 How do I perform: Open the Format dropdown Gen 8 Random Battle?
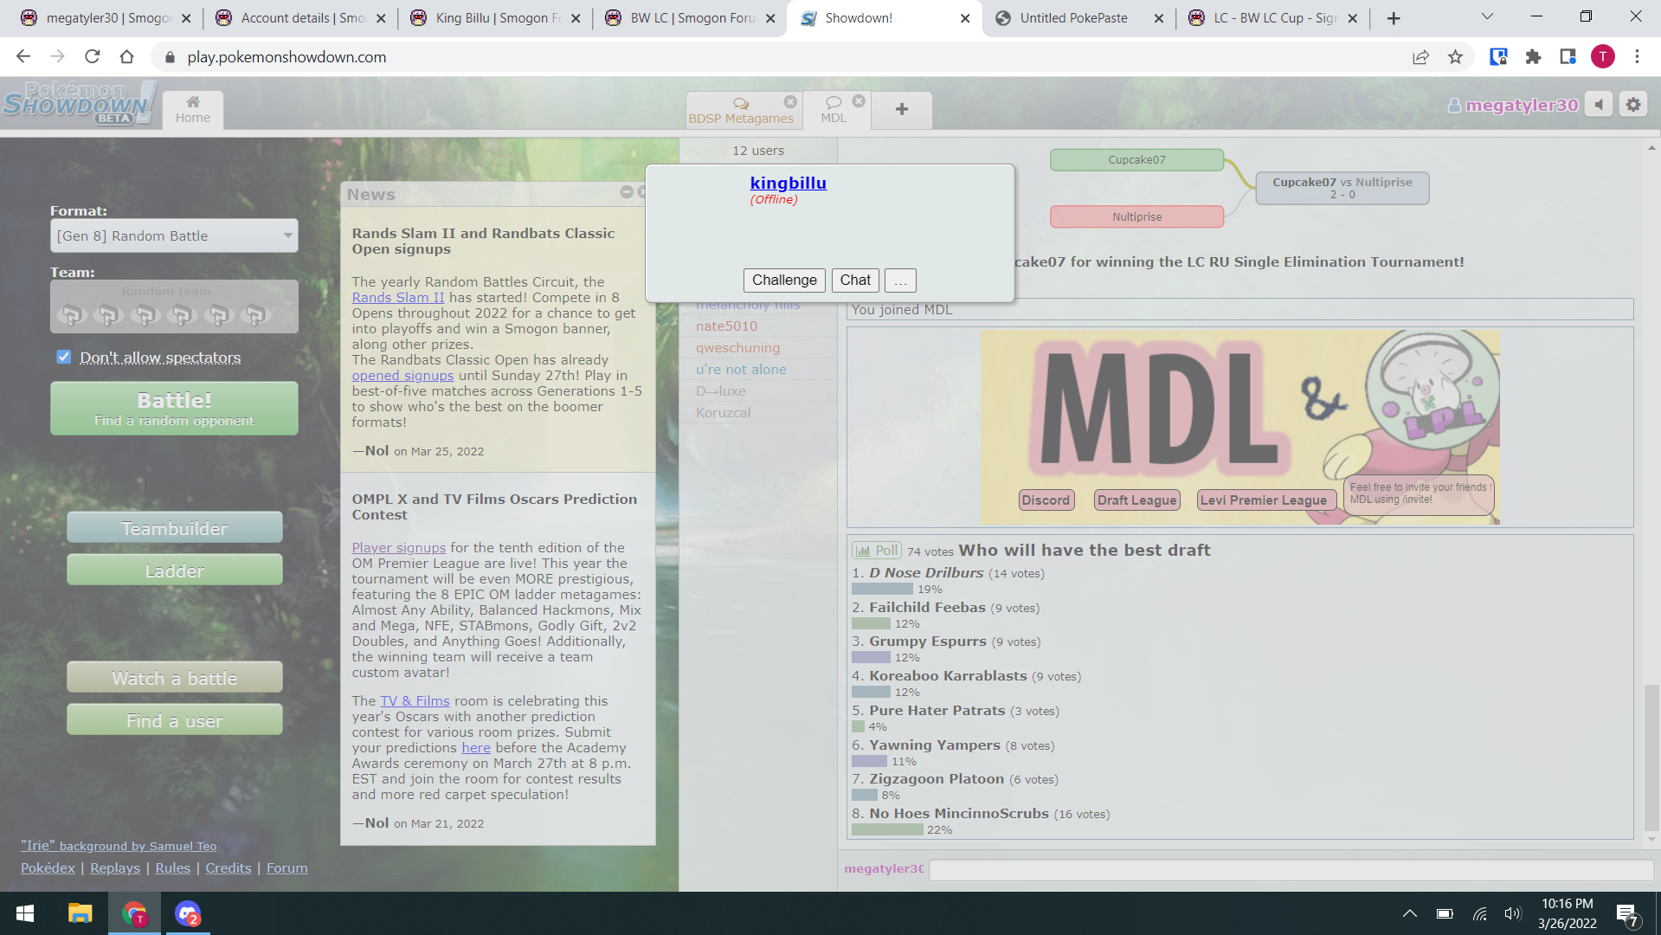coord(174,235)
